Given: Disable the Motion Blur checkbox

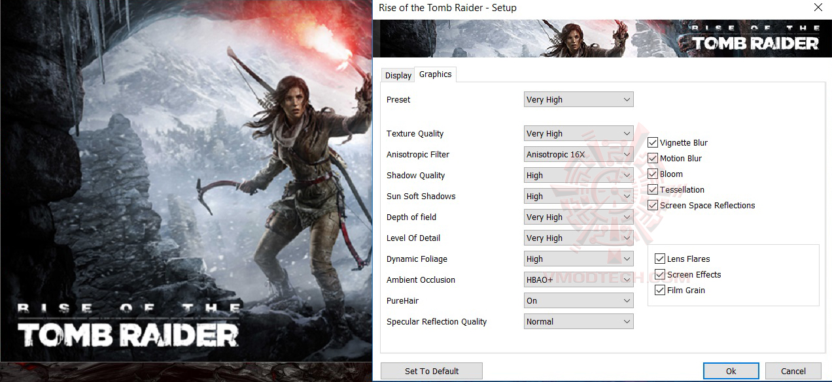Looking at the screenshot, I should 653,158.
